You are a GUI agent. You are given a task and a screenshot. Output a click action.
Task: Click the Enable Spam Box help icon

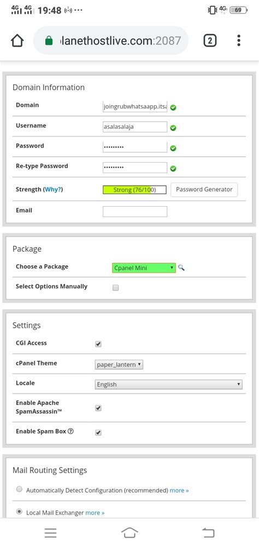[x=71, y=431]
